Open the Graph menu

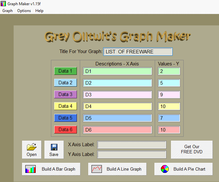click(7, 11)
